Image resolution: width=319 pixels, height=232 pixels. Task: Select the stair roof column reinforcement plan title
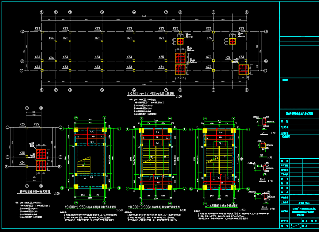click(x=33, y=192)
